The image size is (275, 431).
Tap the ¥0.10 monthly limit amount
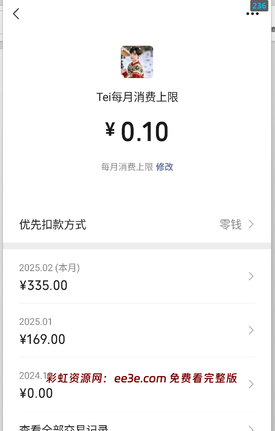(137, 132)
